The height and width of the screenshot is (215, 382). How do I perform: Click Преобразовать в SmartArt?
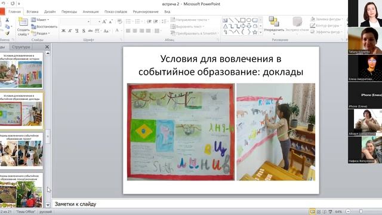pos(195,33)
